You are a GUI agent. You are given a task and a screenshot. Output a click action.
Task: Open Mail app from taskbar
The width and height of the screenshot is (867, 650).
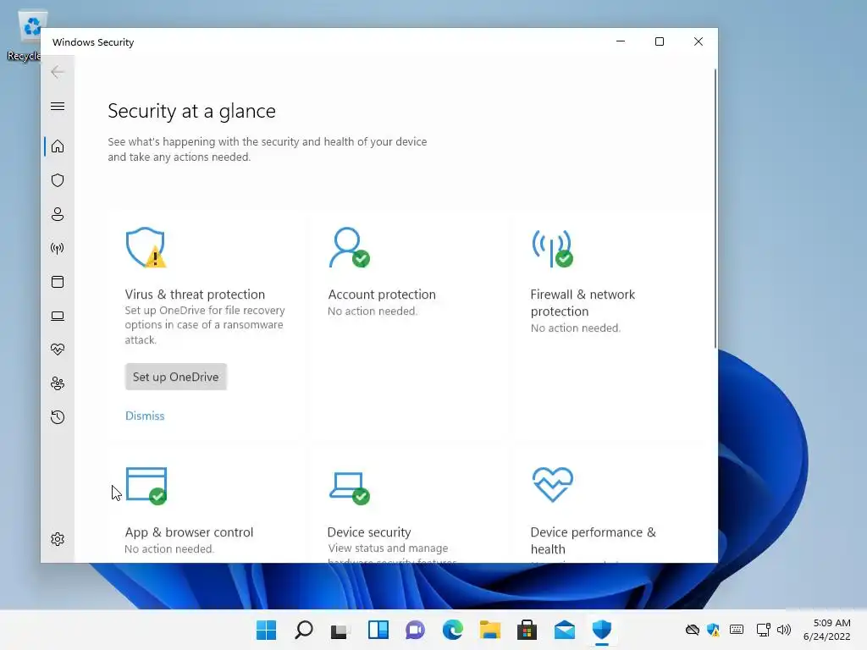(565, 630)
